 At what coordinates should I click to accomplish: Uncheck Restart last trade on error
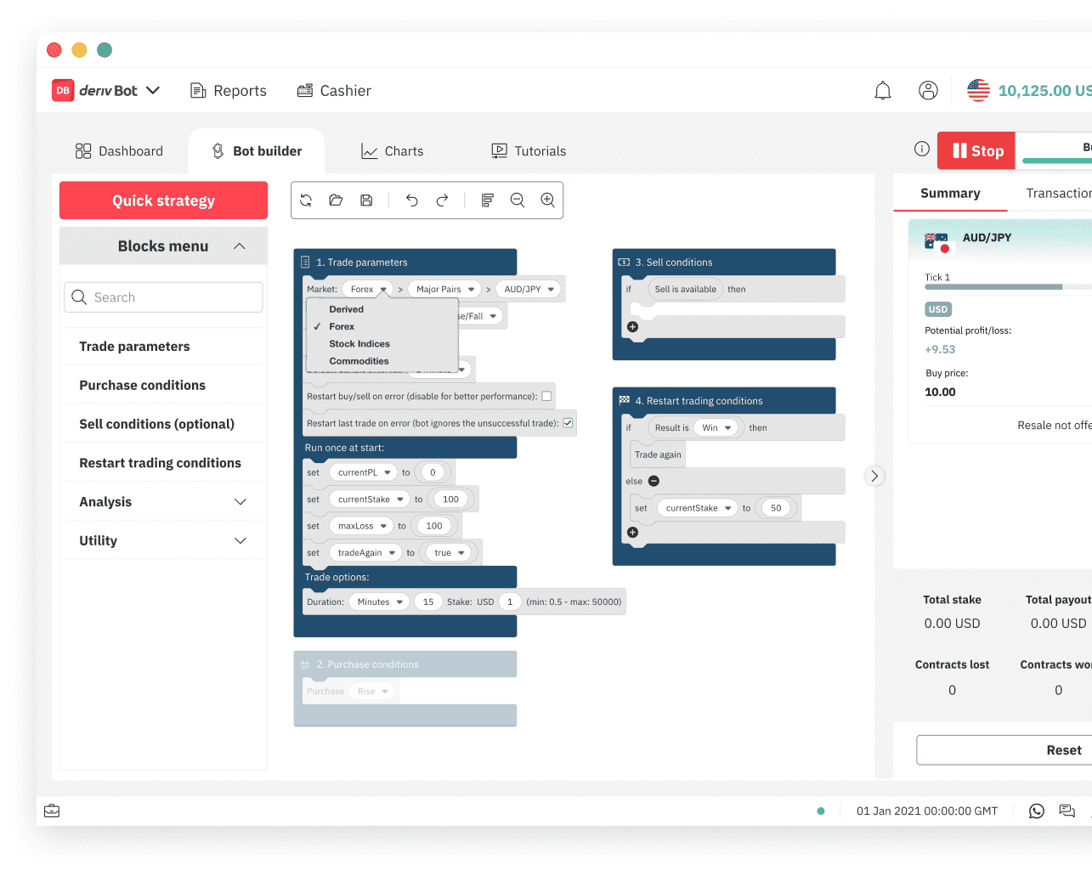tap(568, 423)
